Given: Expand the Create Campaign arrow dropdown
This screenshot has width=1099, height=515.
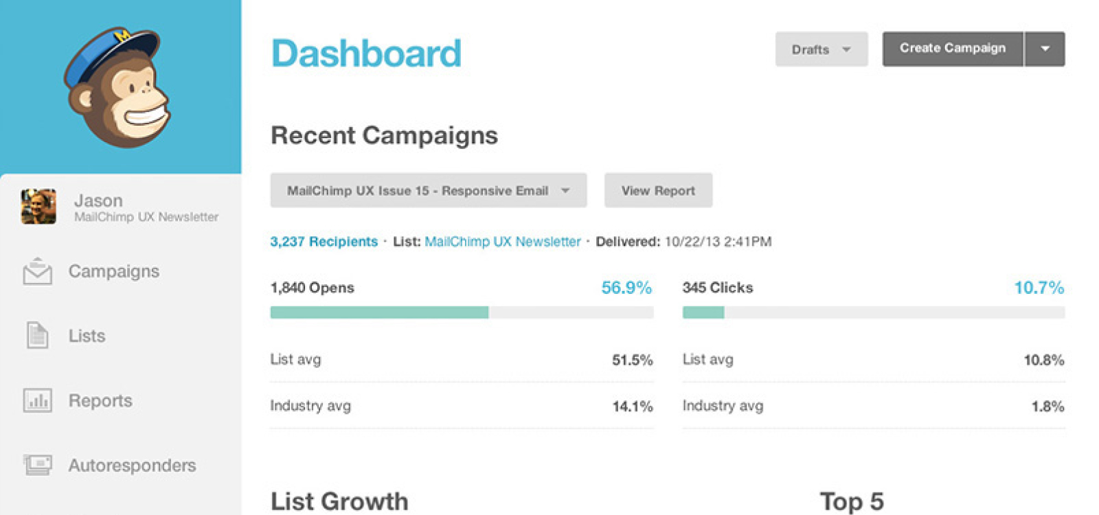Looking at the screenshot, I should coord(1045,49).
